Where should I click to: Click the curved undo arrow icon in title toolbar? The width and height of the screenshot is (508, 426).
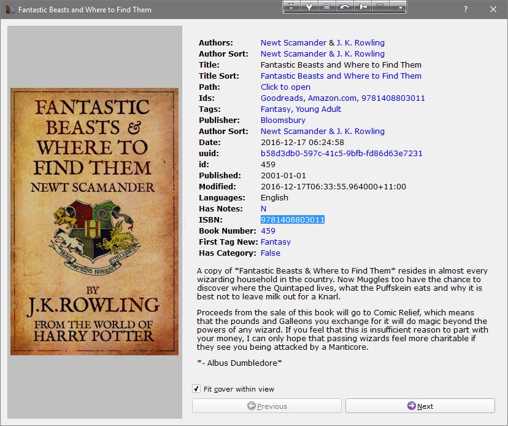pos(344,7)
